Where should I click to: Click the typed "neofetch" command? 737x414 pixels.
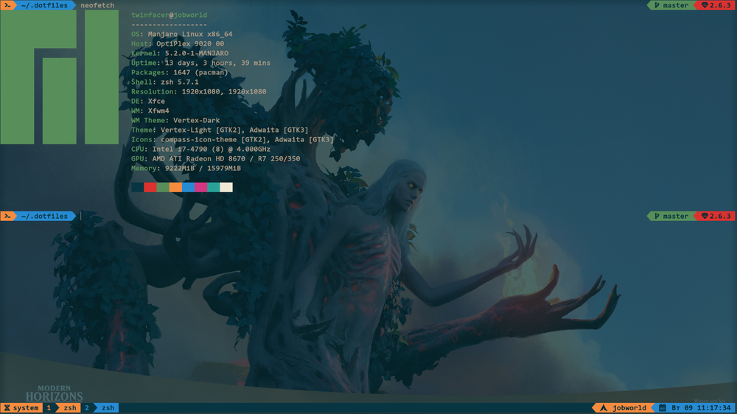(x=97, y=5)
